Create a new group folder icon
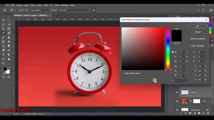Image resolution: width=214 pixels, height=120 pixels. (x=199, y=113)
